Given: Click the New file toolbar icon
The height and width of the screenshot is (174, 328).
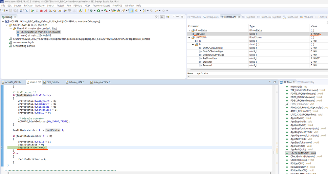Looking at the screenshot, I should 3,11.
